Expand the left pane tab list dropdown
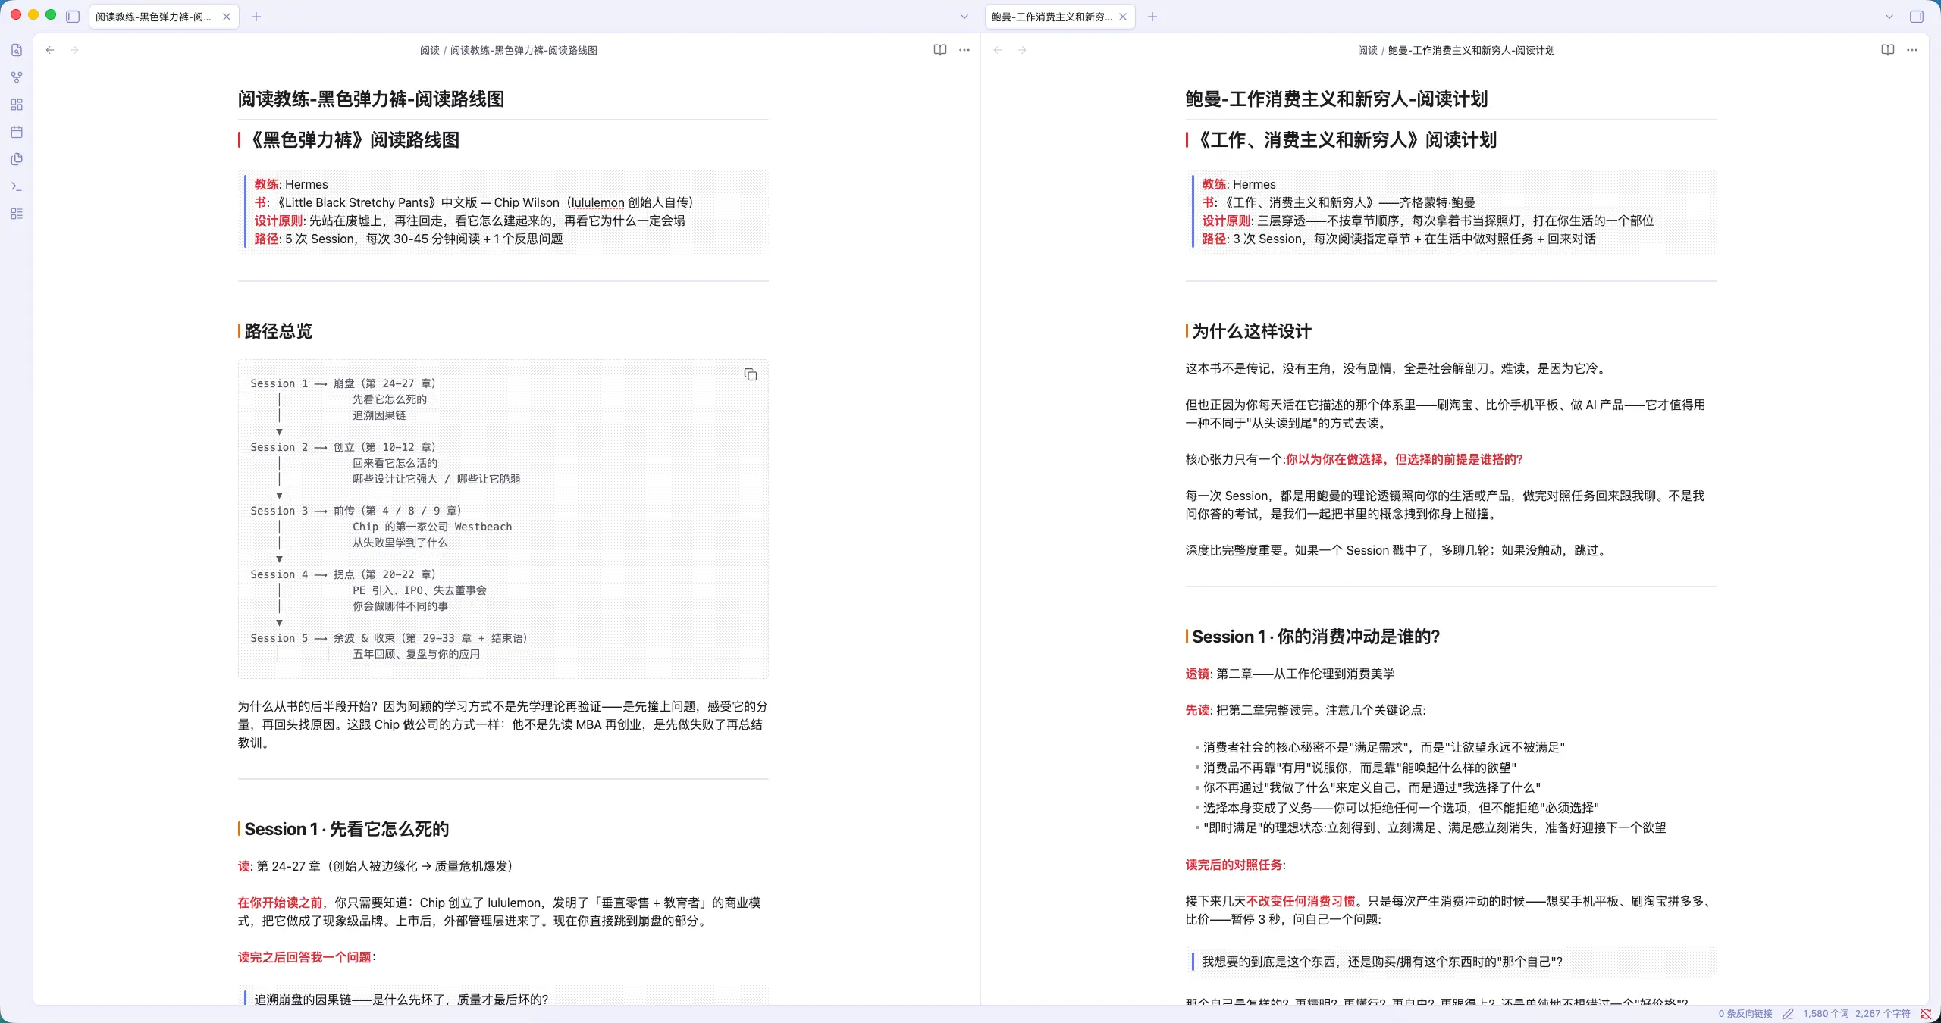The image size is (1941, 1023). pyautogui.click(x=964, y=17)
